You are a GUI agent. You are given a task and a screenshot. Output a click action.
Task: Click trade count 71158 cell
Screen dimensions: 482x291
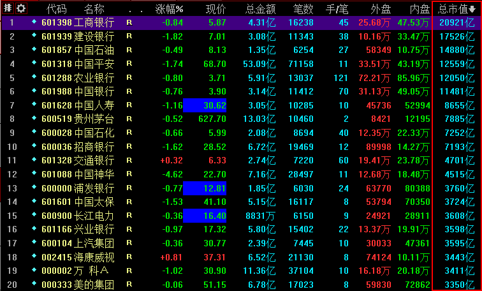301,64
